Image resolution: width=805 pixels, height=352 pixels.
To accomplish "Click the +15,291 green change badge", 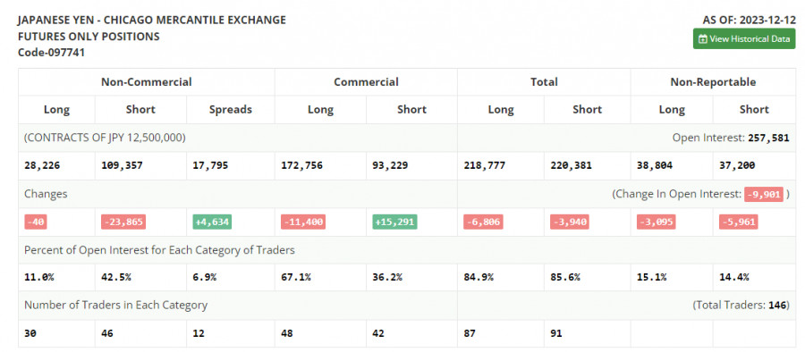I will (x=394, y=222).
